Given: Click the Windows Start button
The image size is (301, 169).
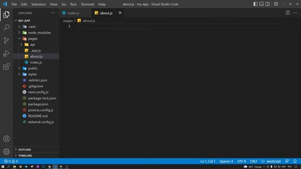Looking at the screenshot, I should 3,167.
